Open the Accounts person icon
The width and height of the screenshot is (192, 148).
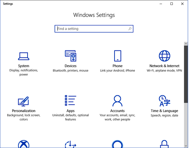[x=117, y=101]
